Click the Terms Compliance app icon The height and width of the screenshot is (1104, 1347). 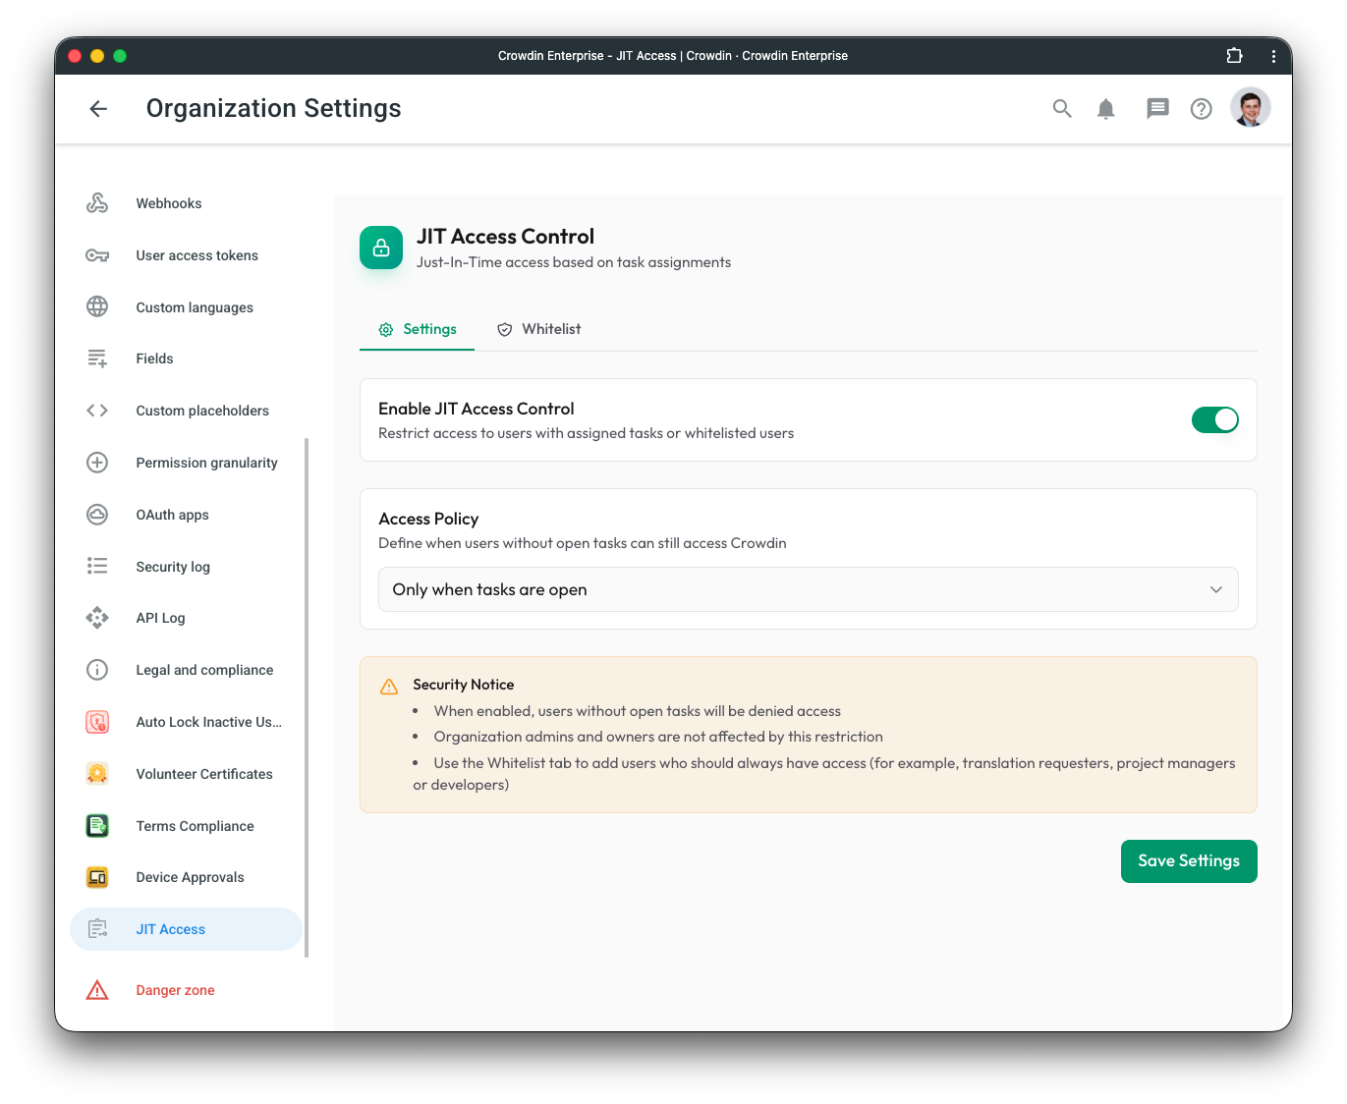click(x=97, y=825)
